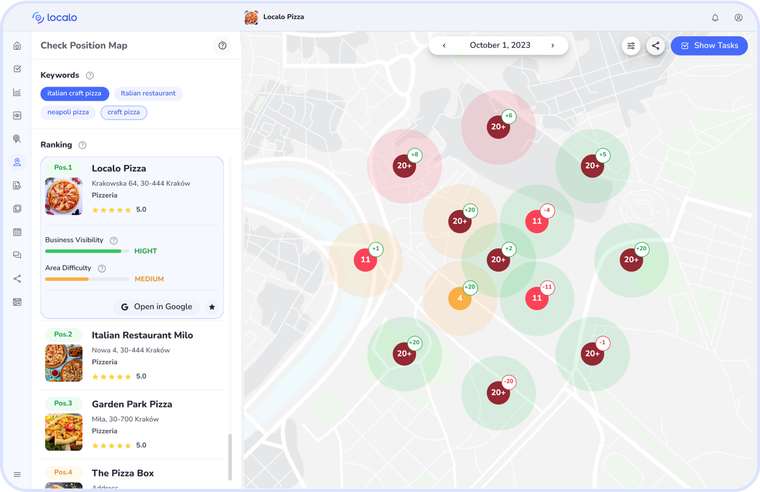Open the position map sidebar item
The width and height of the screenshot is (760, 492).
[x=17, y=162]
